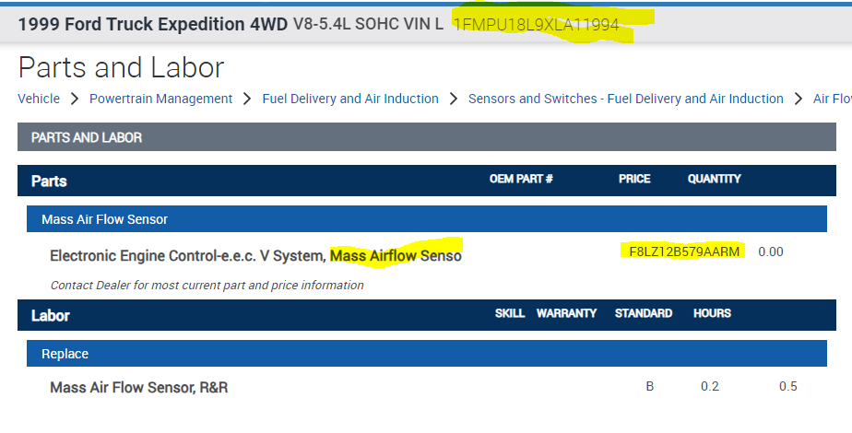This screenshot has width=852, height=433.
Task: Click the chevron before the Air Flow breadcrumb
Action: coord(799,99)
